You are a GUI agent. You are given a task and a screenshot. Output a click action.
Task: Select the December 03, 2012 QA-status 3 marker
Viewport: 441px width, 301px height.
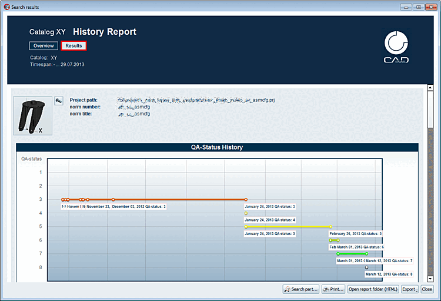tap(113, 200)
